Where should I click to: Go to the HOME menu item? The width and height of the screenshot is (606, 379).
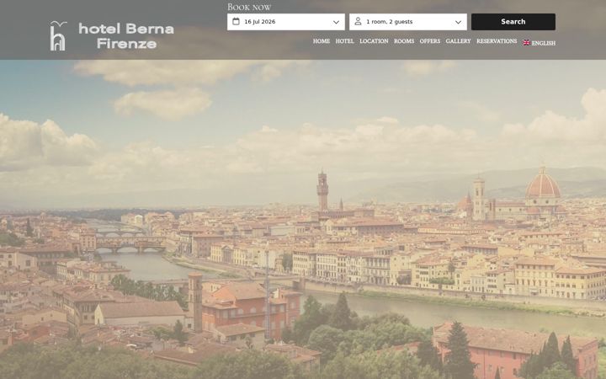[322, 41]
